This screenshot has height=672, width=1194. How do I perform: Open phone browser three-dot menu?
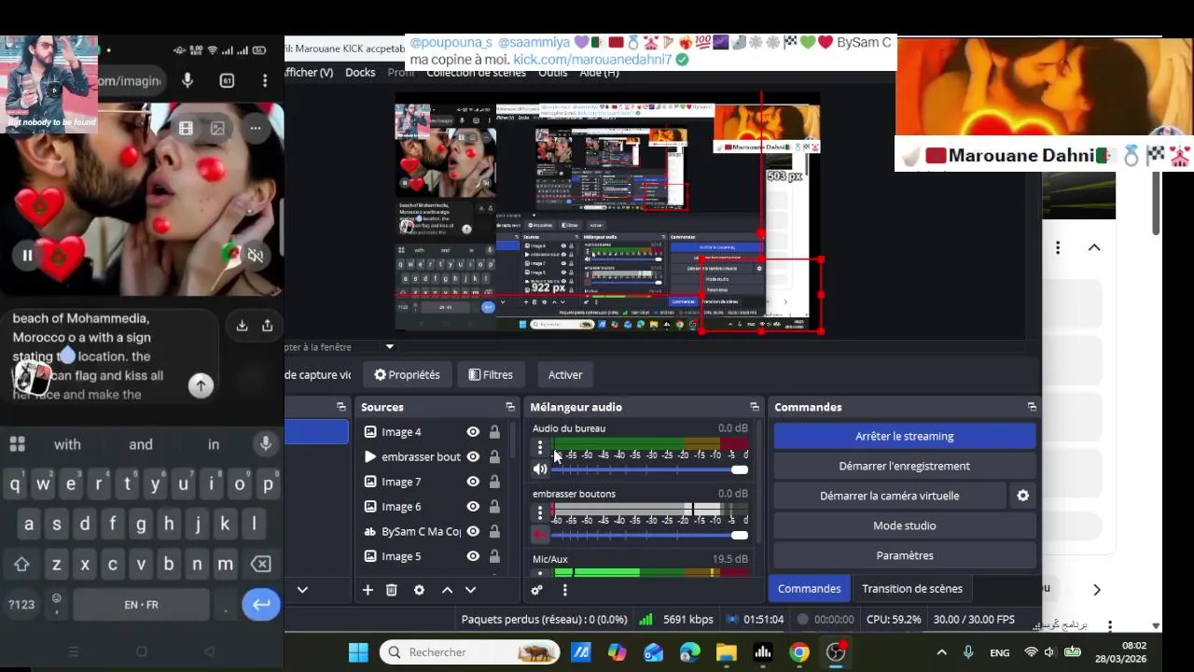(x=265, y=80)
